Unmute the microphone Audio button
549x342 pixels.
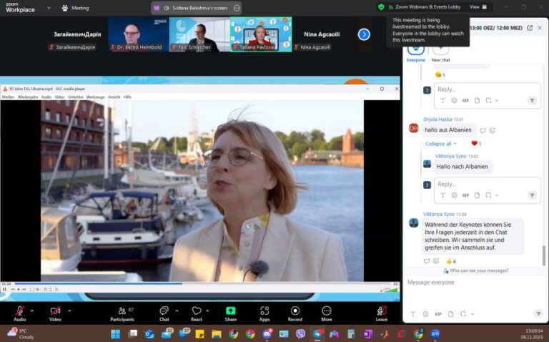[x=19, y=311]
